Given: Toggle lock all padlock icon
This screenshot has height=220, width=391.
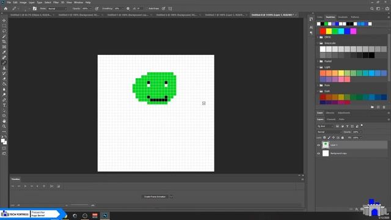Looking at the screenshot, I should click(x=342, y=137).
